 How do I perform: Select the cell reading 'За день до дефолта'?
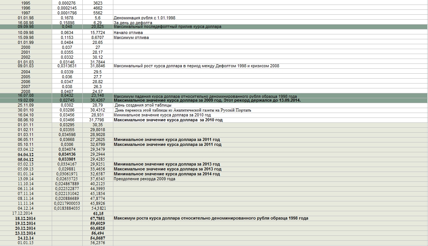pyautogui.click(x=133, y=23)
